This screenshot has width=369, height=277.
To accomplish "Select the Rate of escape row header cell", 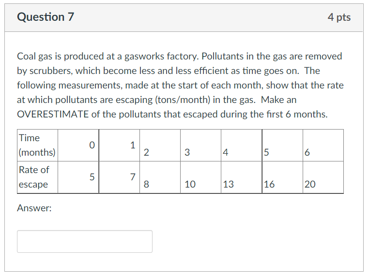I will point(37,177).
